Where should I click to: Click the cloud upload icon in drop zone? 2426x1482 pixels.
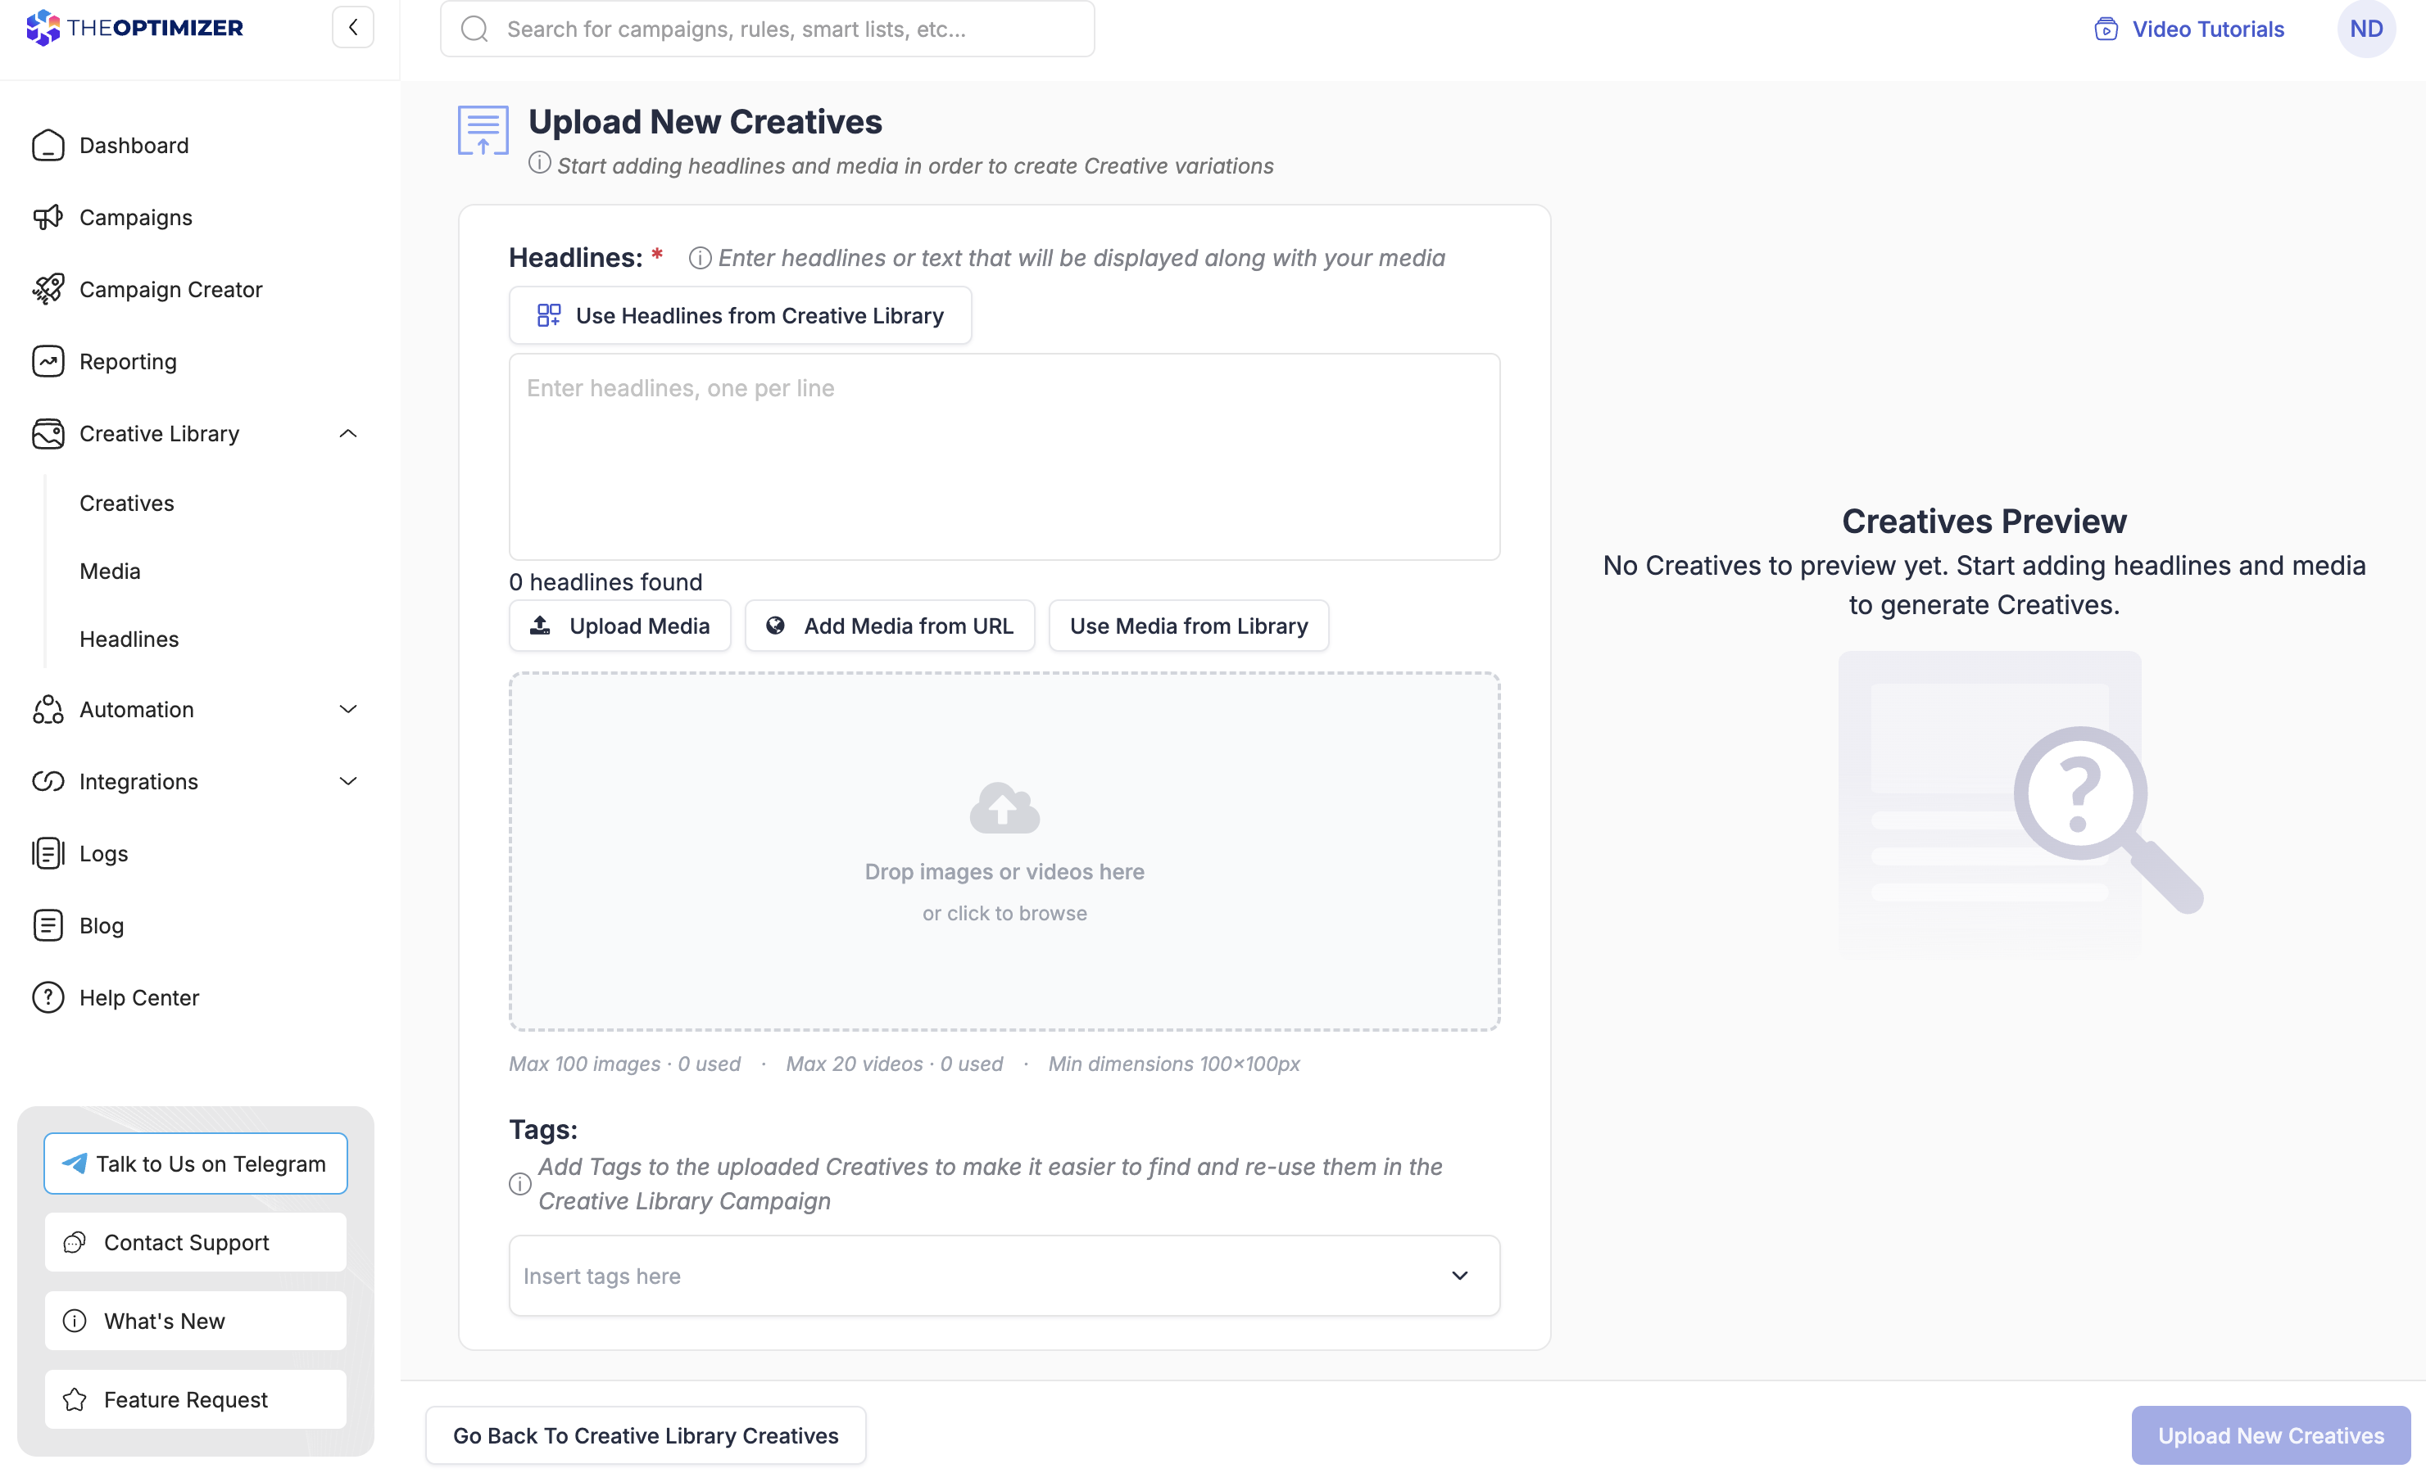[1004, 808]
